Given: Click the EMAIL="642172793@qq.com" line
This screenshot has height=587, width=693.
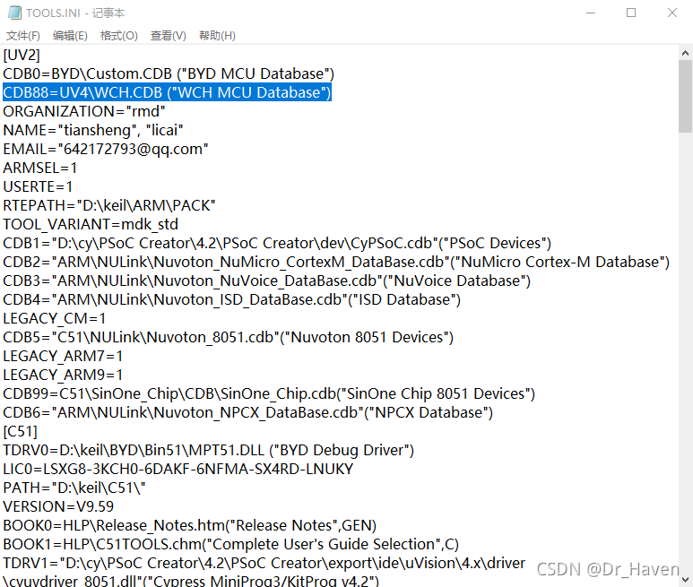Looking at the screenshot, I should pos(105,149).
